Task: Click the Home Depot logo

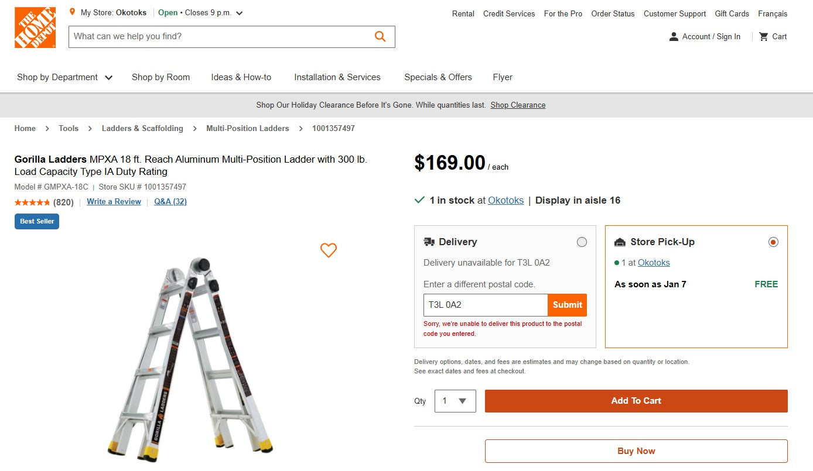Action: [x=35, y=27]
